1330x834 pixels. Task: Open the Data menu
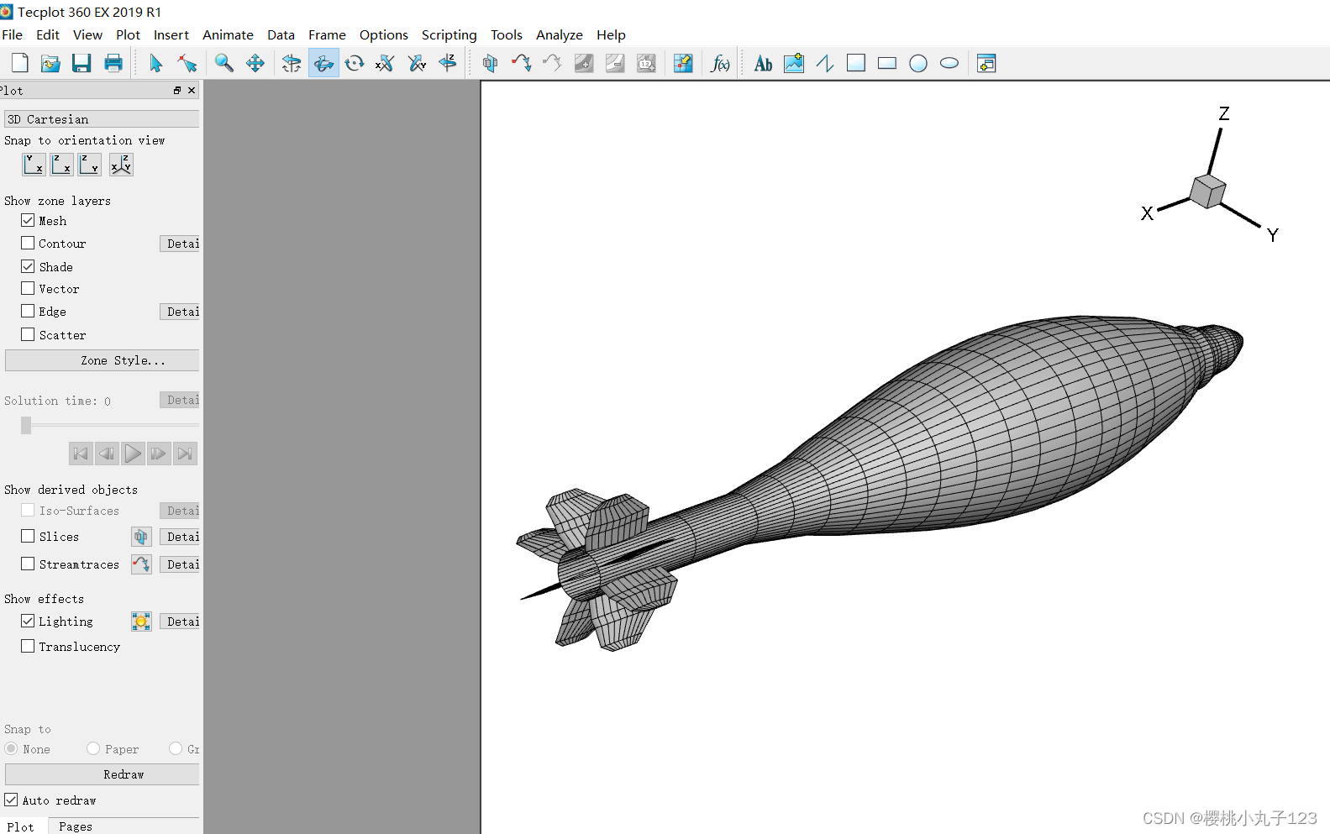(x=281, y=34)
